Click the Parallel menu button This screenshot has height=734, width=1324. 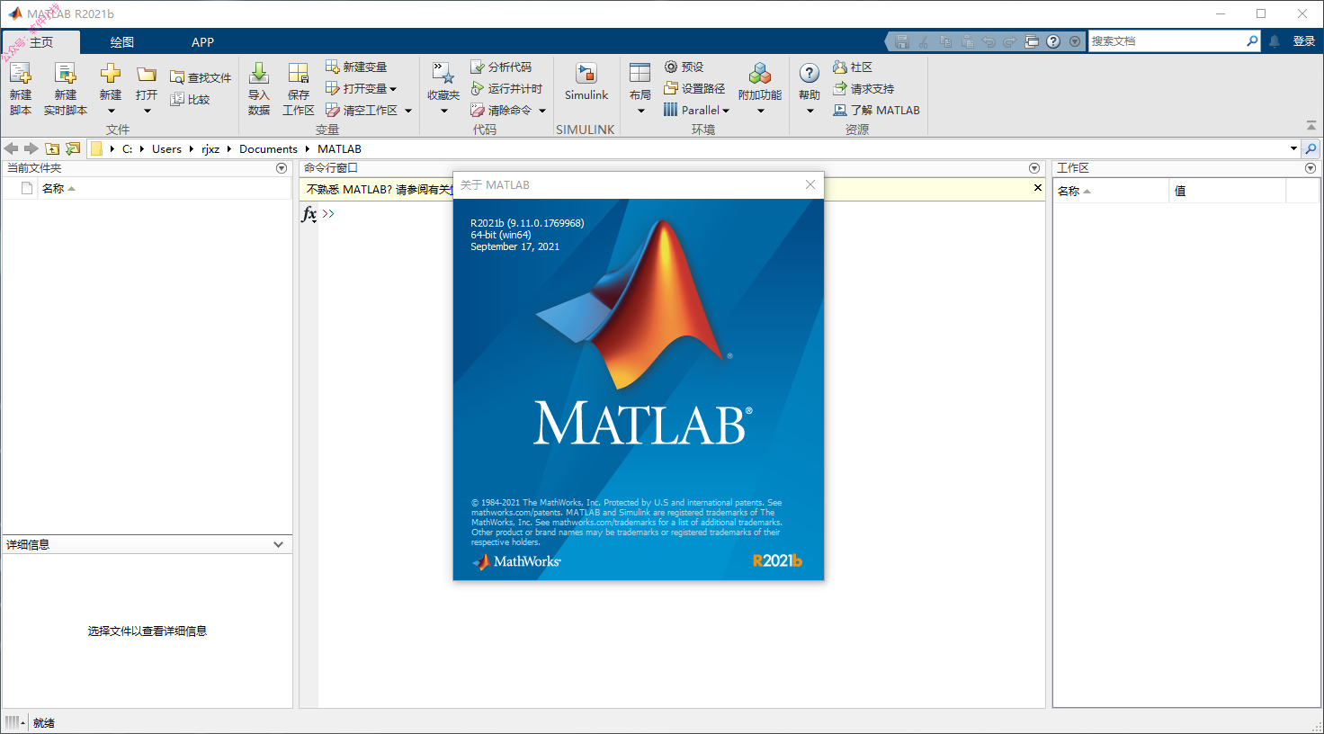tap(696, 111)
